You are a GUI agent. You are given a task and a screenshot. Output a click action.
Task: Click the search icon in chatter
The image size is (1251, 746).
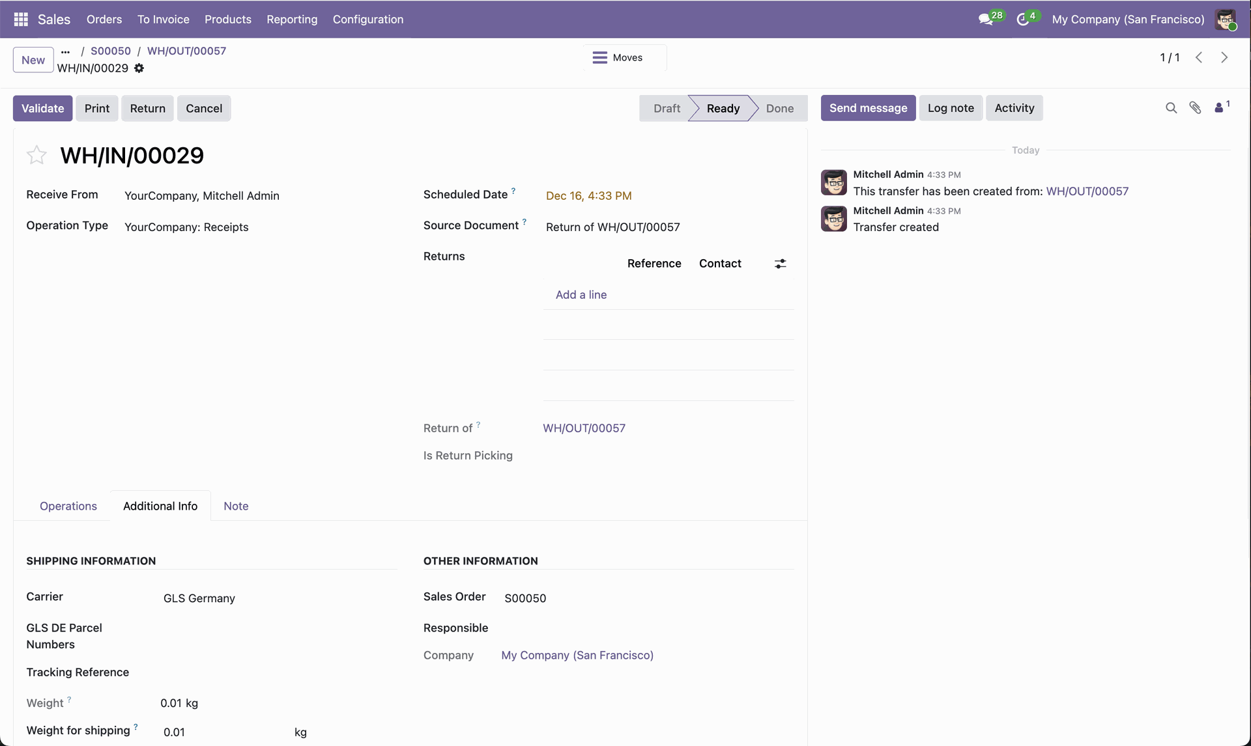[1171, 108]
